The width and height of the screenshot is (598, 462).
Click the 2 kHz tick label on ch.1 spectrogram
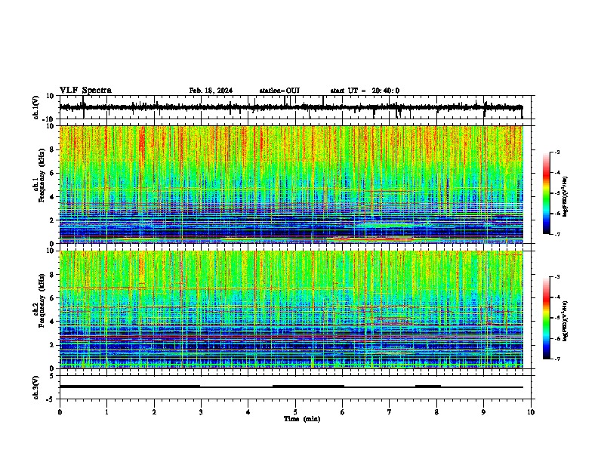pyautogui.click(x=52, y=220)
